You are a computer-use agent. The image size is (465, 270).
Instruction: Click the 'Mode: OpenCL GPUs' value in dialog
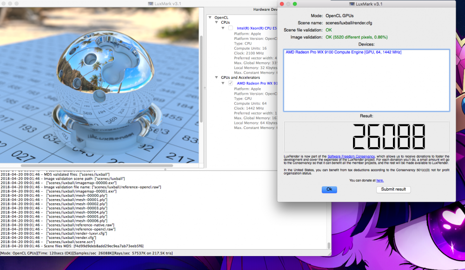(339, 16)
